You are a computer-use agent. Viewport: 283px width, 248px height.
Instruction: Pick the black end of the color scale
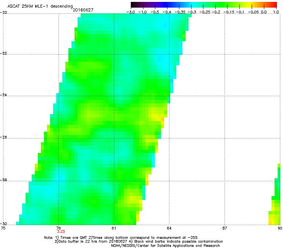tap(133, 5)
